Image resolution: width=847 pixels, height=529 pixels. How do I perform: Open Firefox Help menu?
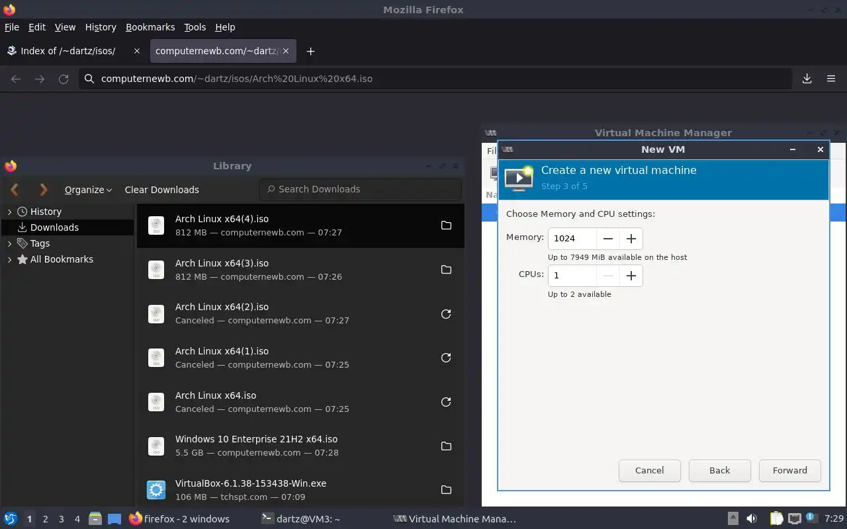(225, 27)
